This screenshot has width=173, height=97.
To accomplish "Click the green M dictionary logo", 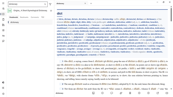I will (x=10, y=11).
